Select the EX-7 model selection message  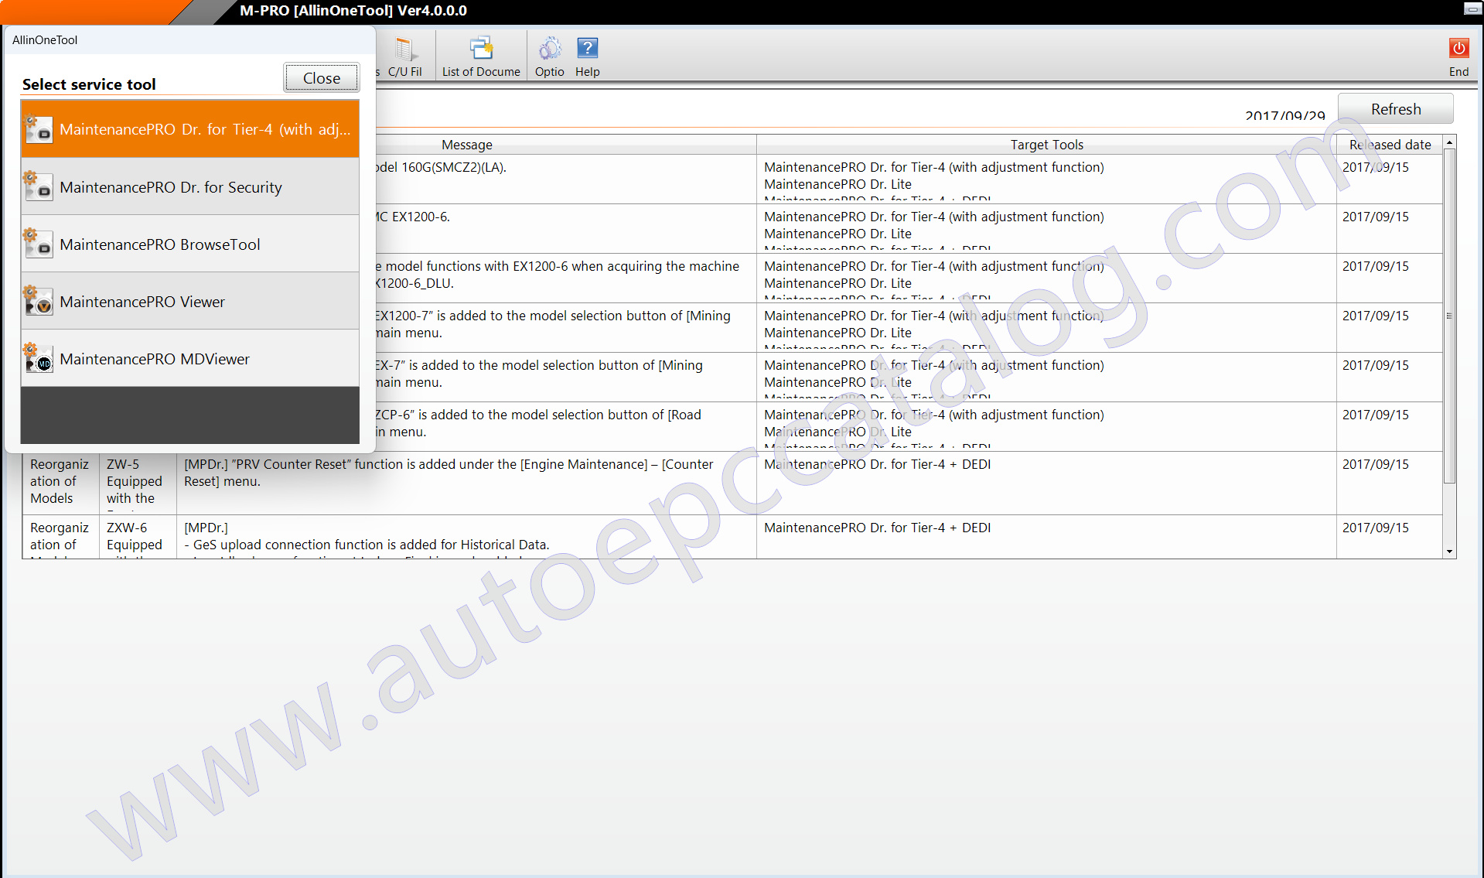click(565, 377)
